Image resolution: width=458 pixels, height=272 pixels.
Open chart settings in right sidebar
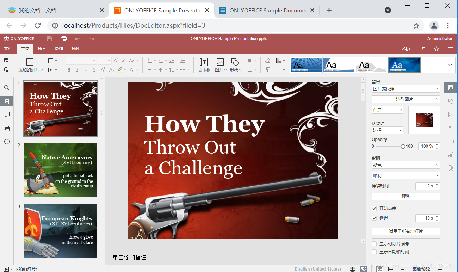click(451, 155)
